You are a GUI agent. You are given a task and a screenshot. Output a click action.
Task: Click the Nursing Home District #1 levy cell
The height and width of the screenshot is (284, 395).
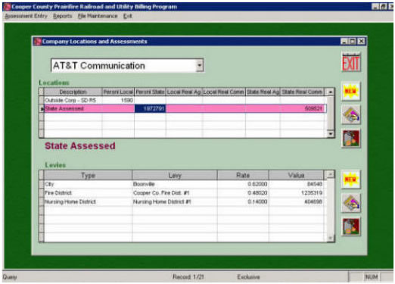coord(175,201)
